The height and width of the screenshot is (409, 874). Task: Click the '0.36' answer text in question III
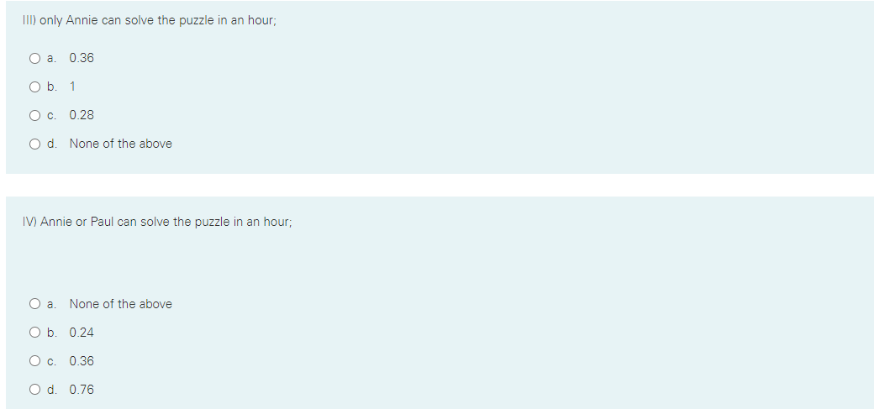(x=82, y=58)
